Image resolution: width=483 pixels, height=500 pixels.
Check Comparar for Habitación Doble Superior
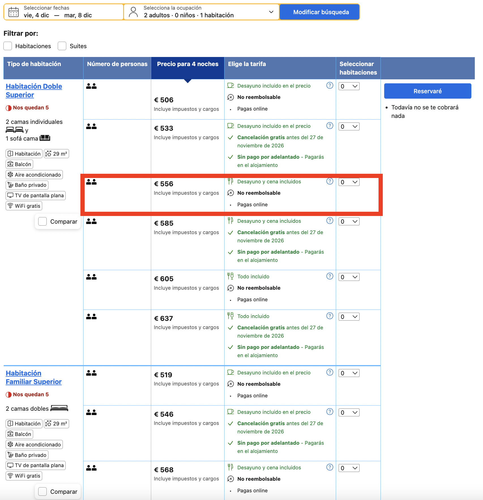42,221
